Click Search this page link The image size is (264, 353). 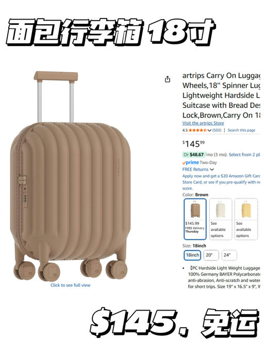(x=241, y=130)
